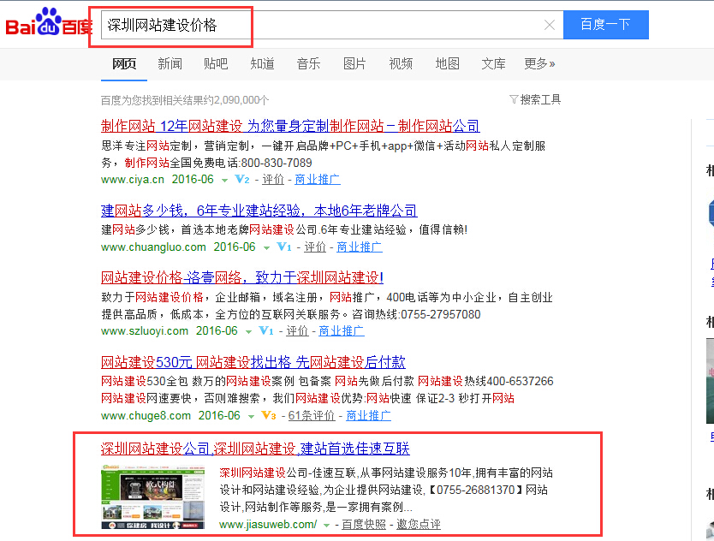Click the 百度一下 search button
The image size is (714, 541).
click(605, 25)
